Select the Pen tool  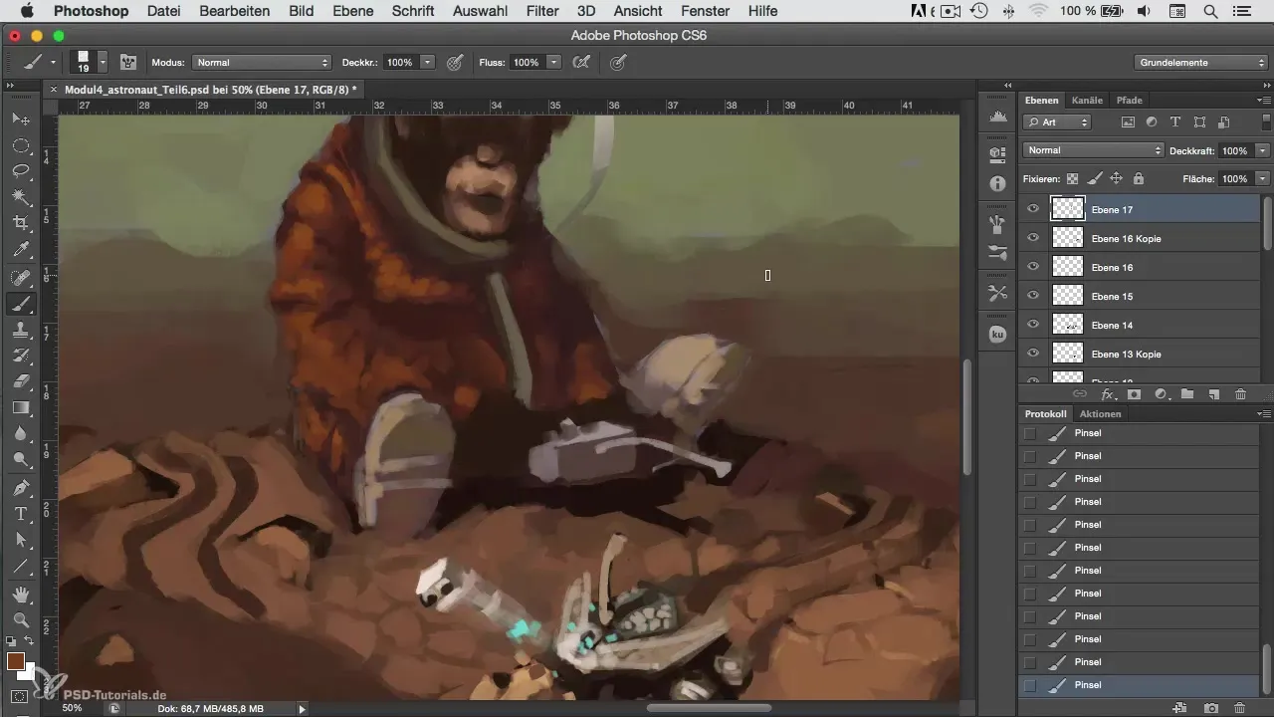(x=21, y=488)
